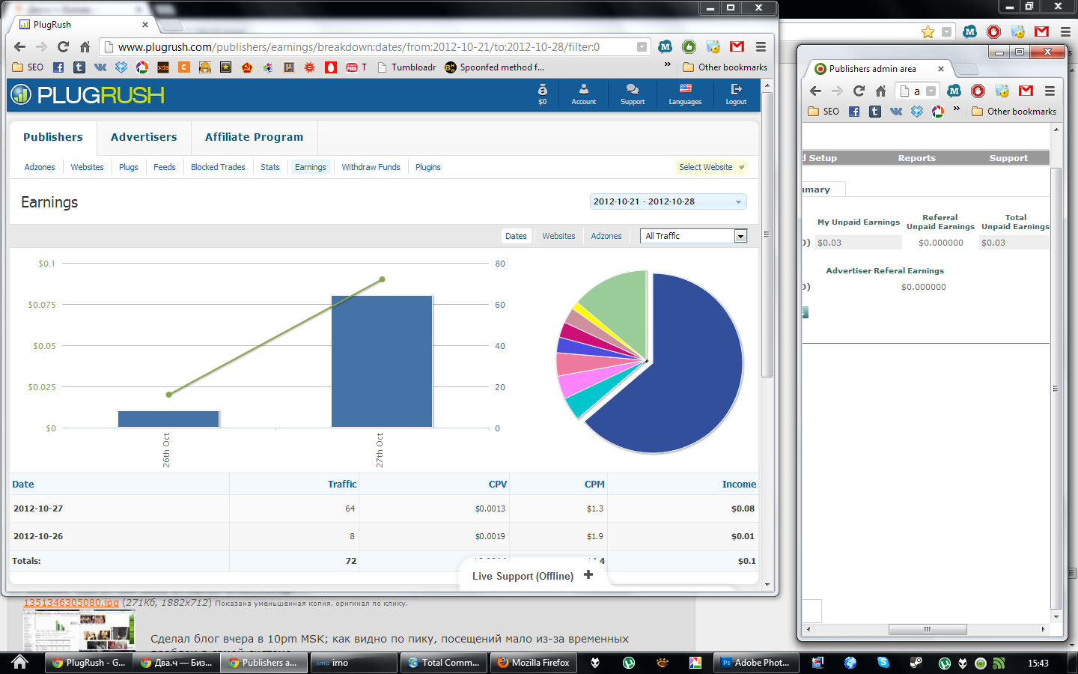Image resolution: width=1078 pixels, height=674 pixels.
Task: Show desktop home icon on the taskbar
Action: tap(19, 662)
